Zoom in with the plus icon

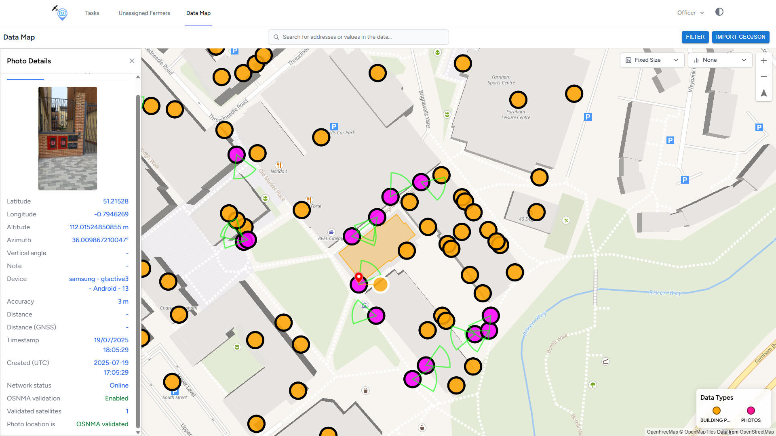click(x=763, y=61)
